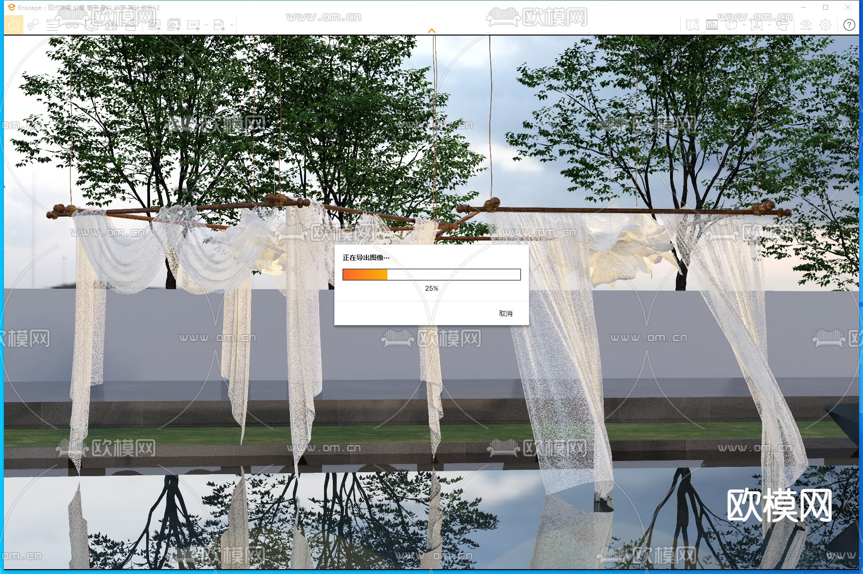Open the view management icon
The height and width of the screenshot is (574, 863).
[712, 25]
